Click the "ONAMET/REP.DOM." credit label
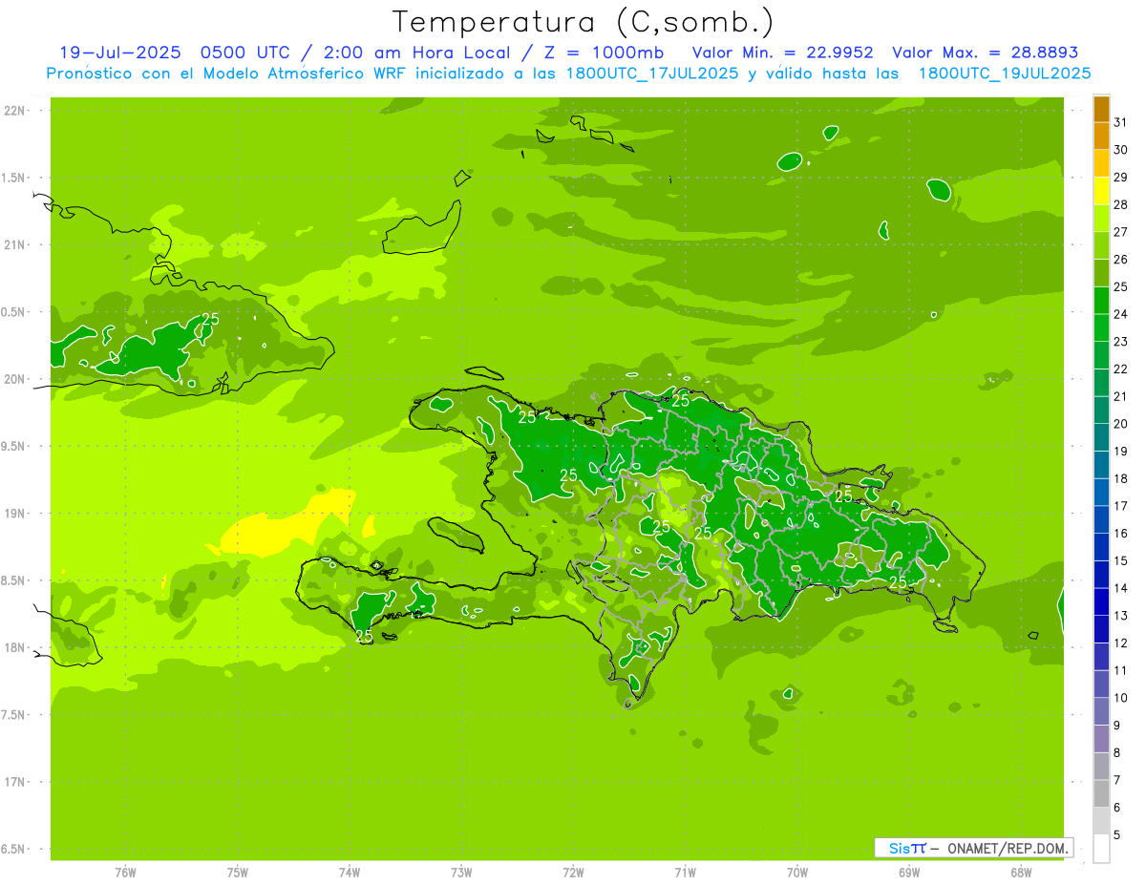The height and width of the screenshot is (885, 1146). [x=1007, y=848]
